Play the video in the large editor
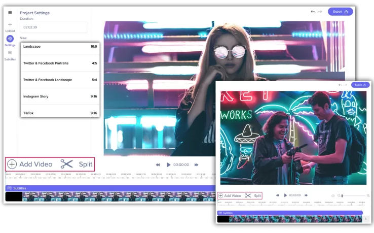This screenshot has width=374, height=233. pyautogui.click(x=168, y=164)
